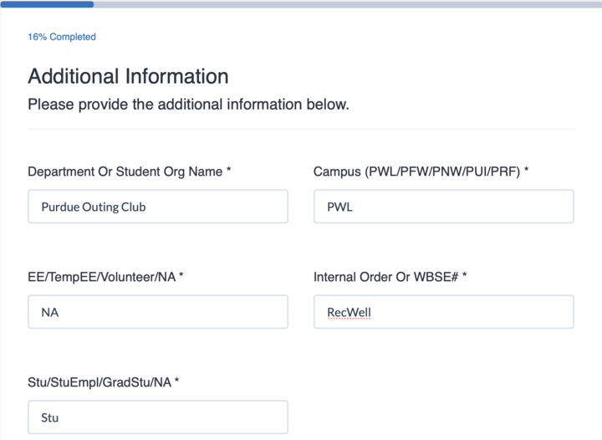This screenshot has width=602, height=440.
Task: Click the Department Or Student Org Name field
Action: pyautogui.click(x=158, y=207)
